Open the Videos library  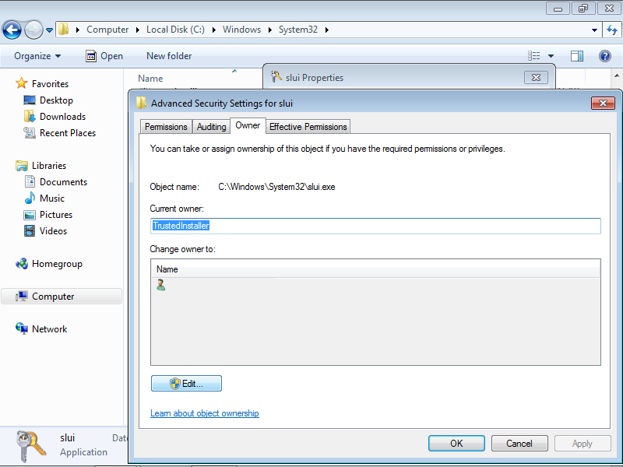click(53, 230)
